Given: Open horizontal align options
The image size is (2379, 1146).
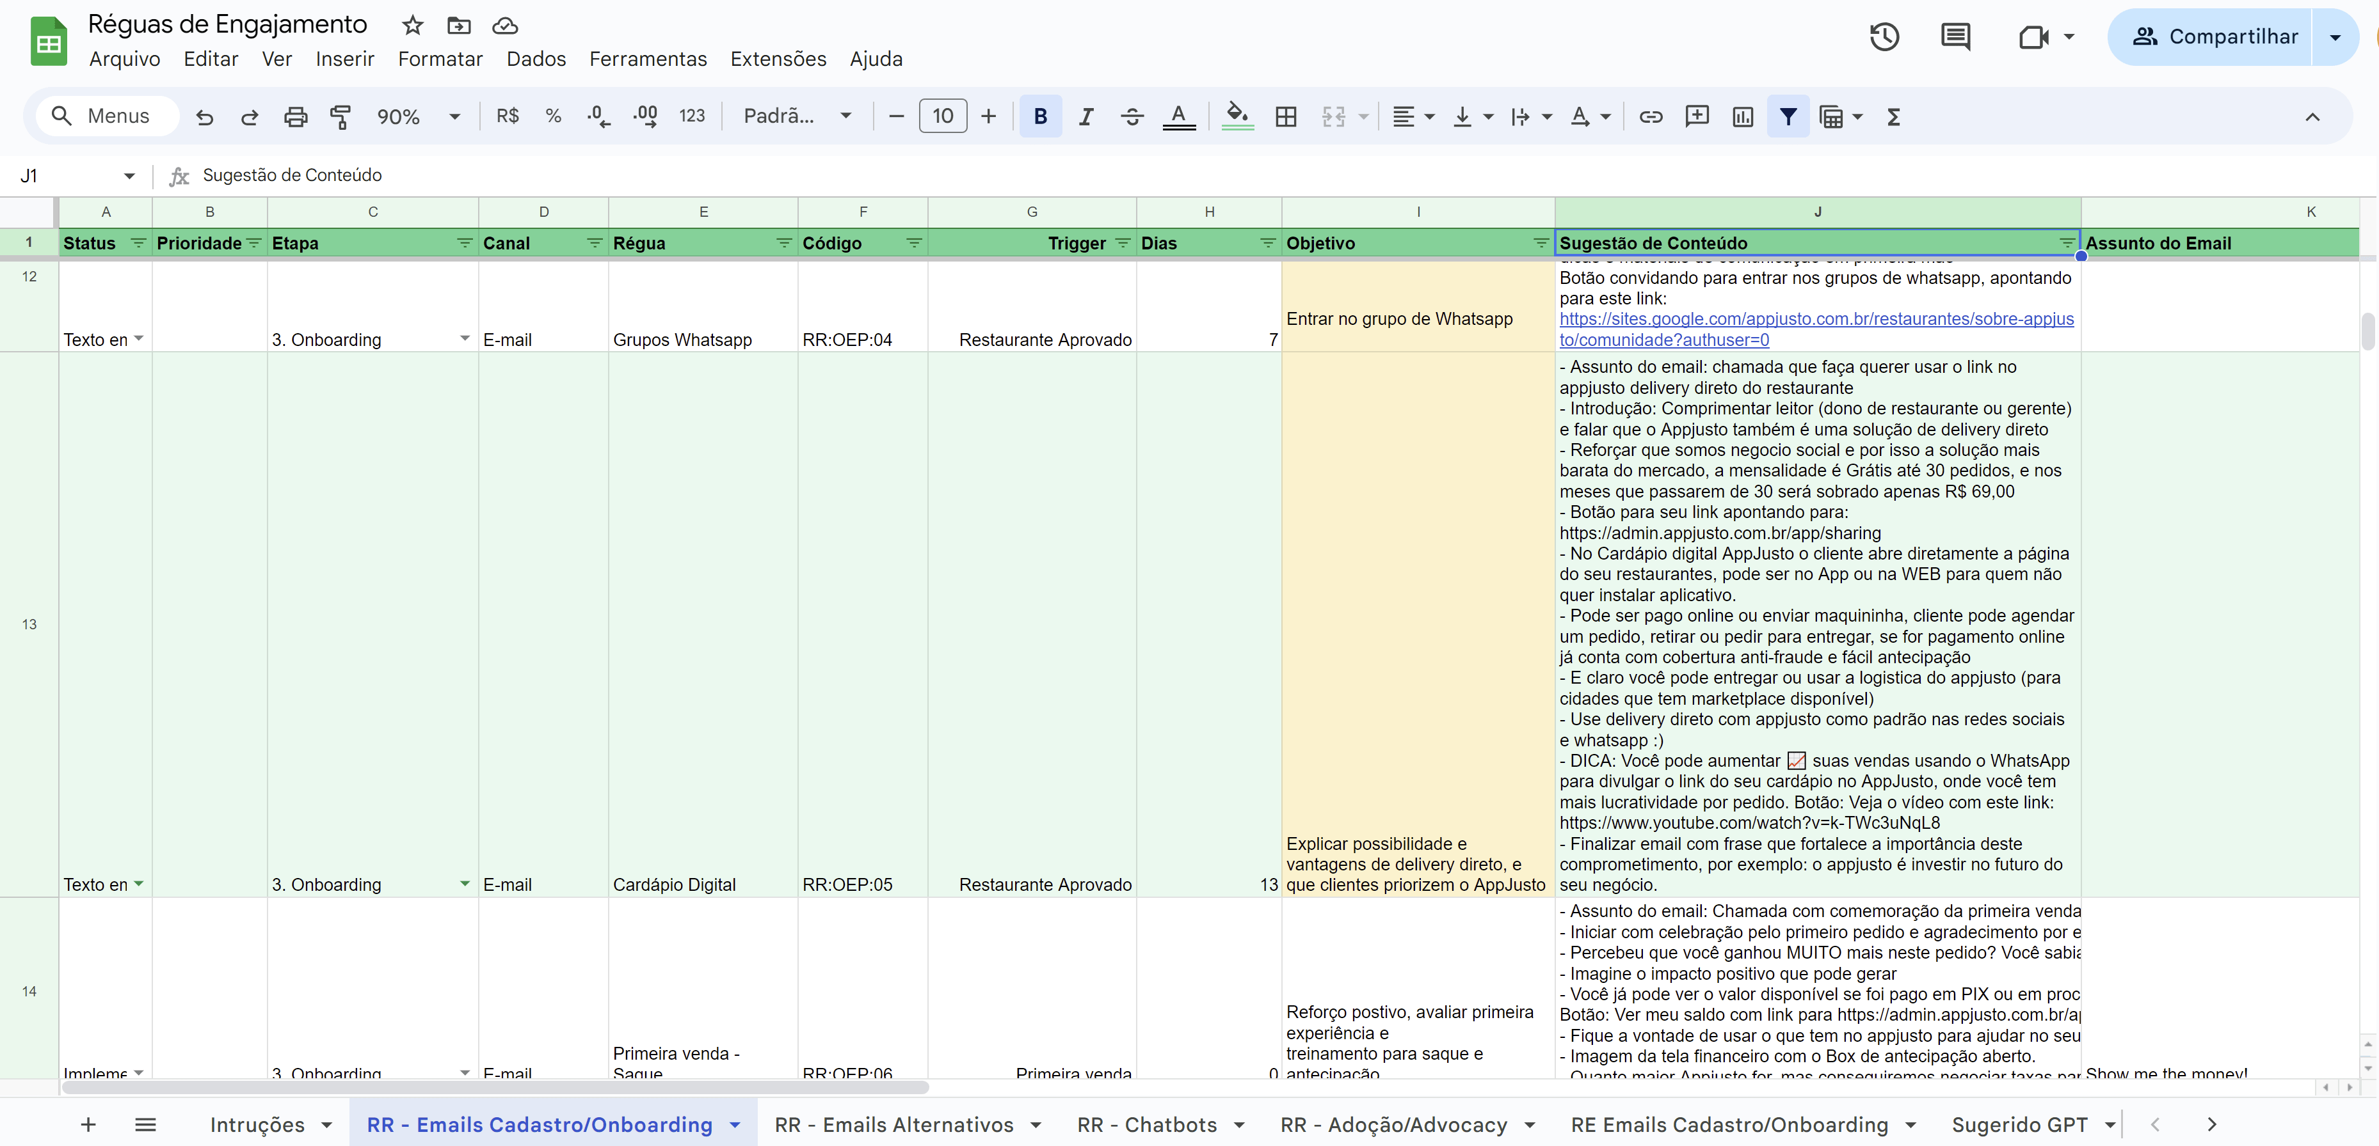Looking at the screenshot, I should click(1413, 116).
